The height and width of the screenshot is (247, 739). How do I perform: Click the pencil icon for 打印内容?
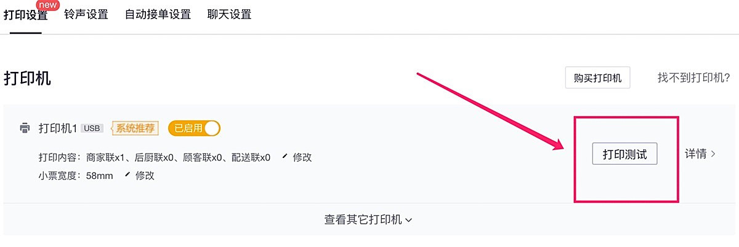[285, 157]
